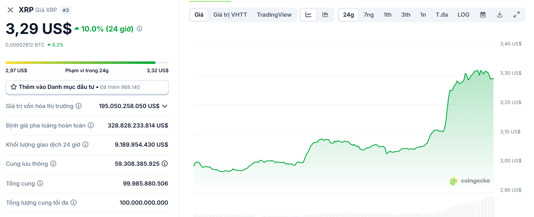The image size is (534, 217).
Task: Click 195.050.258.050 US$ market cap value
Action: (129, 106)
